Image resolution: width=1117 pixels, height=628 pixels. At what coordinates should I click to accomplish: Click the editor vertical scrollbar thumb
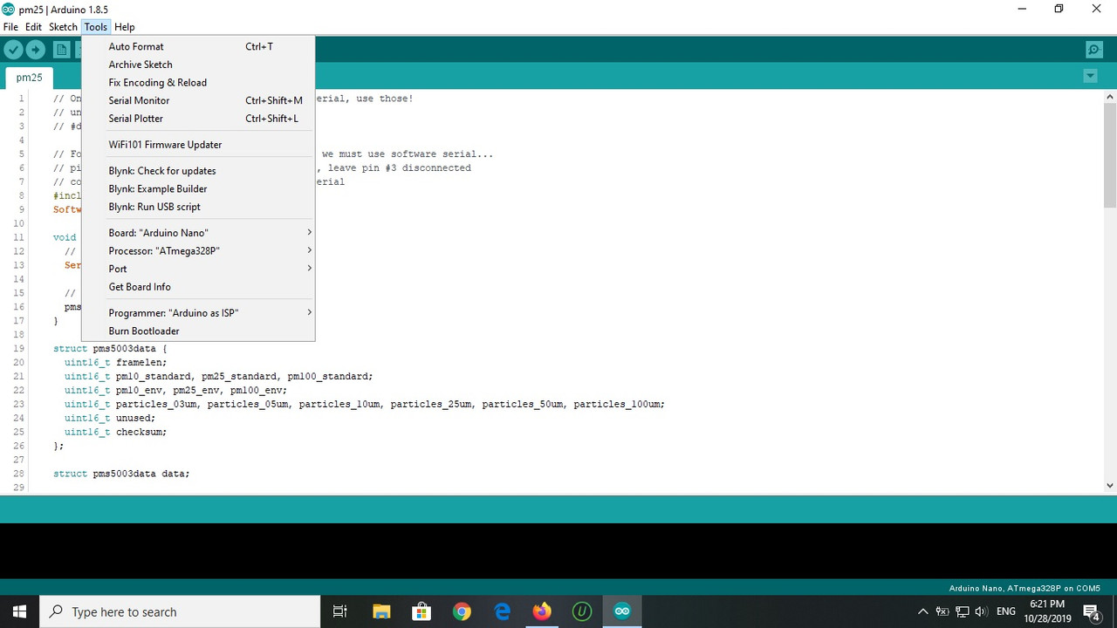pos(1110,155)
